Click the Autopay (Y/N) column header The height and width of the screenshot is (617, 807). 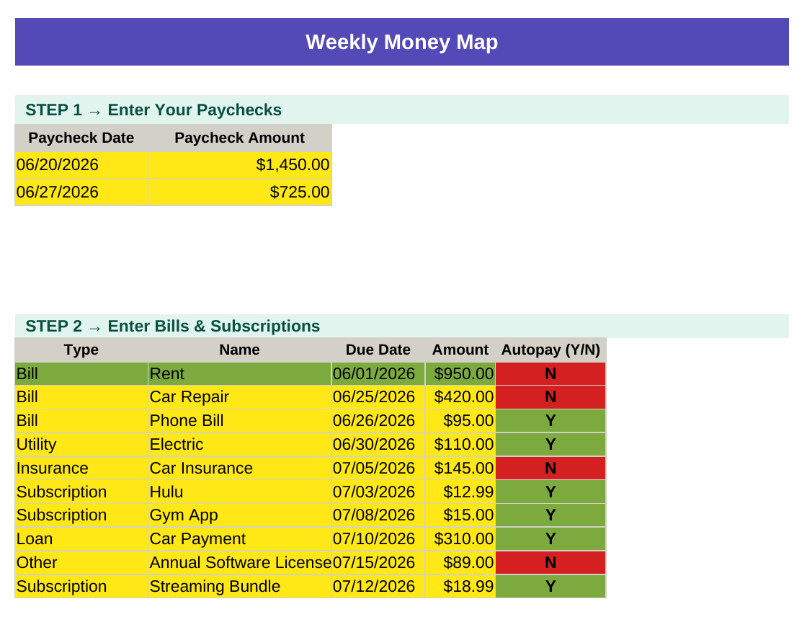tap(550, 350)
